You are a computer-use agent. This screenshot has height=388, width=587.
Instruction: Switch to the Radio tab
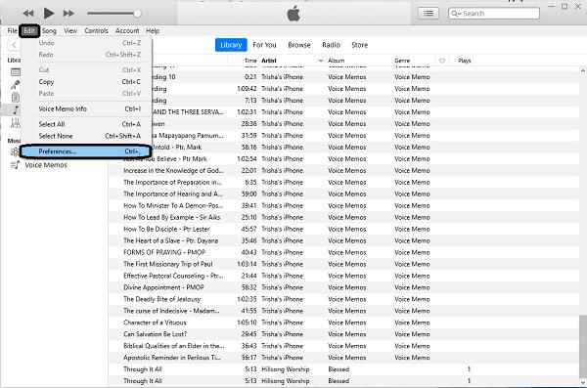coord(331,45)
